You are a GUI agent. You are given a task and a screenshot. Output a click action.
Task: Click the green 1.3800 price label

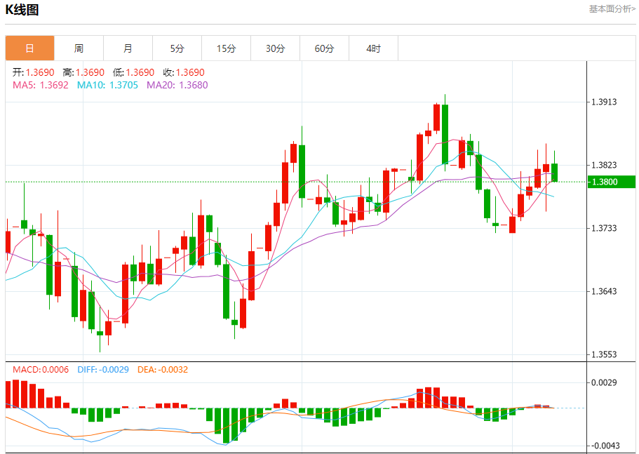coord(611,182)
